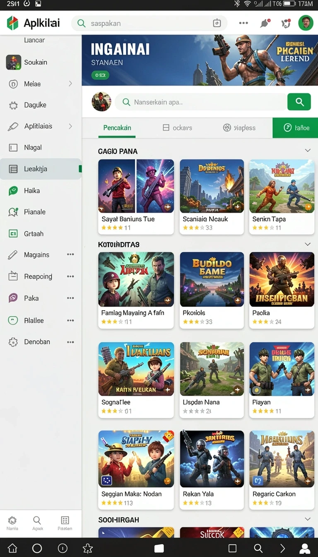Open the three-dot overflow menu in header
The width and height of the screenshot is (318, 557).
coord(243,23)
